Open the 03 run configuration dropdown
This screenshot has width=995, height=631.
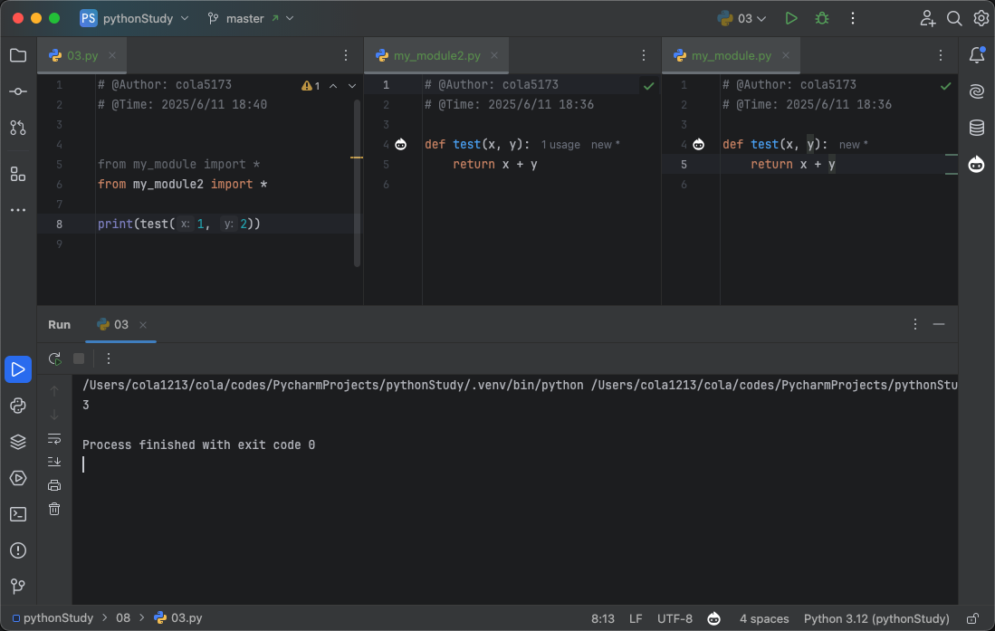[741, 18]
